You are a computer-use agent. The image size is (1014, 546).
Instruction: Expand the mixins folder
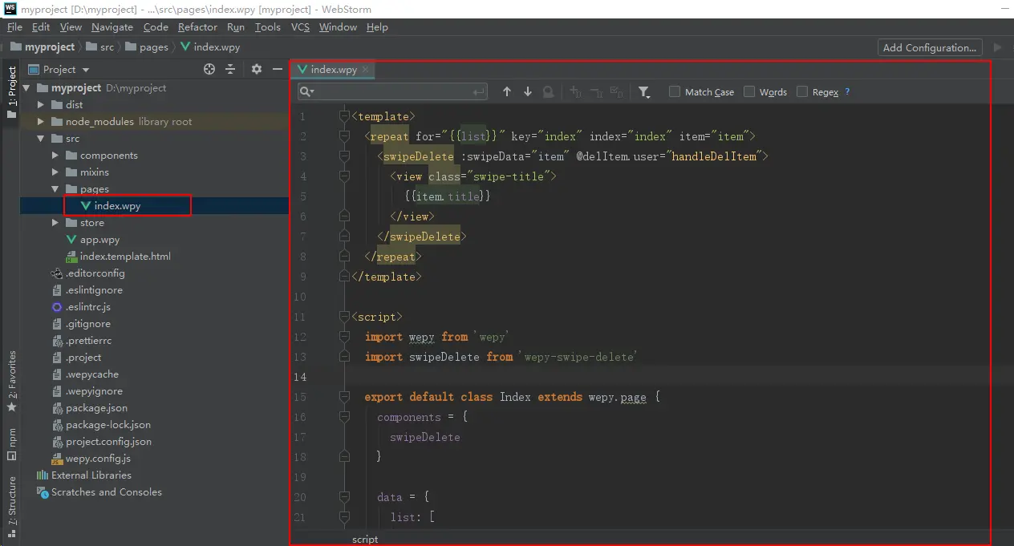tap(55, 172)
